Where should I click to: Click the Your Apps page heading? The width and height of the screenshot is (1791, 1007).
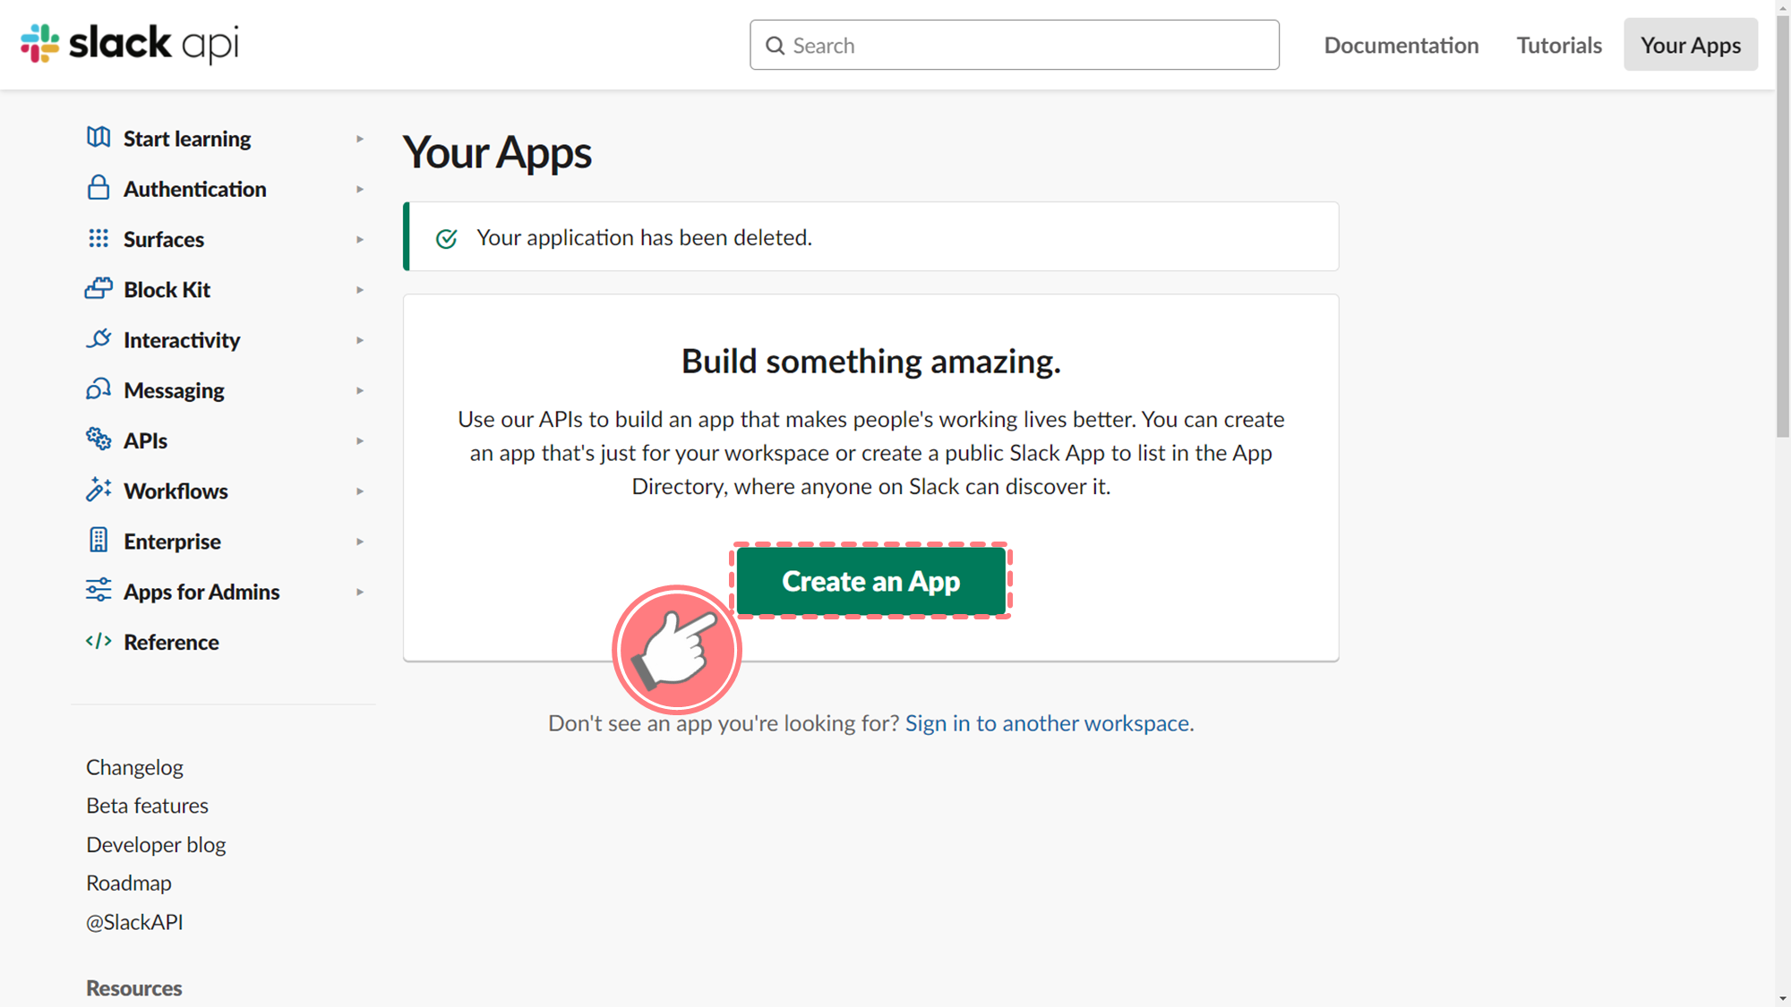tap(497, 152)
